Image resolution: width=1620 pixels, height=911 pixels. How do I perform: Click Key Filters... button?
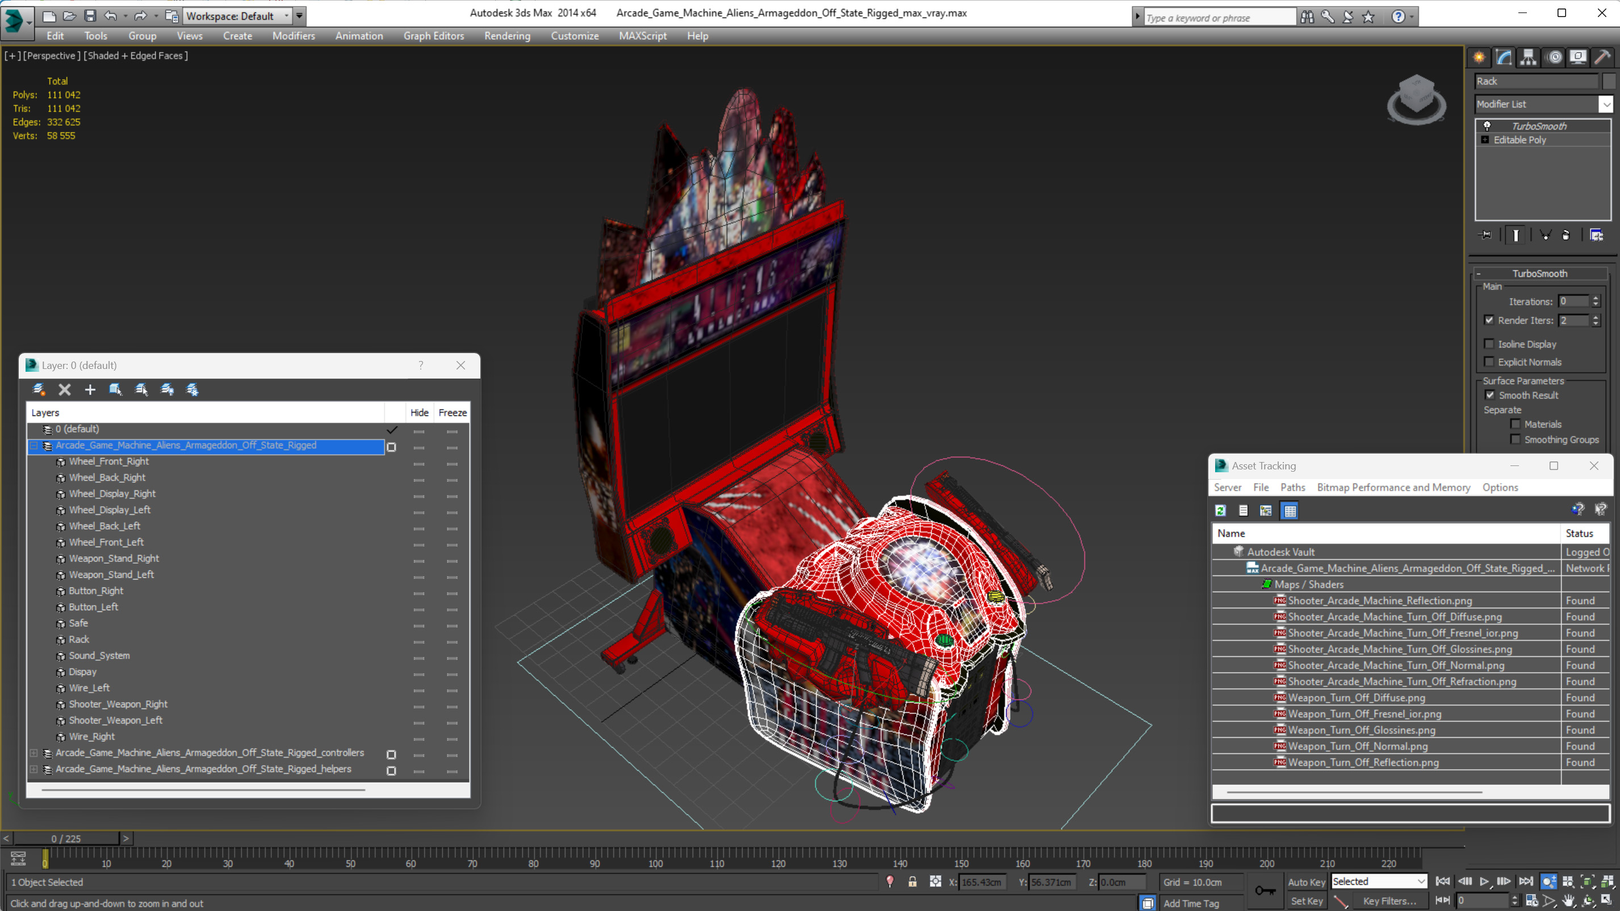point(1389,901)
